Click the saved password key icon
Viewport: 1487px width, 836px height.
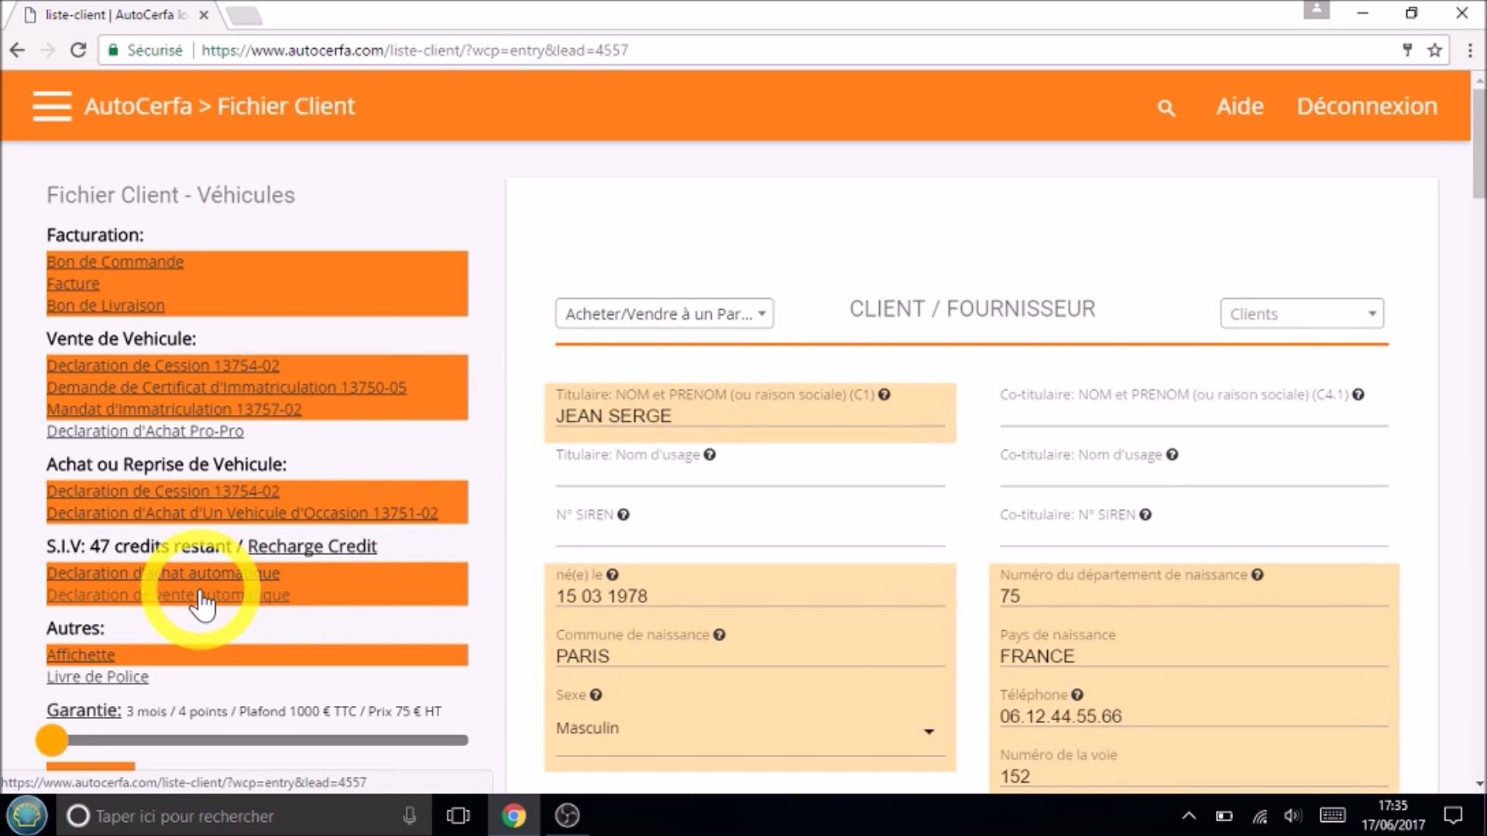tap(1407, 50)
